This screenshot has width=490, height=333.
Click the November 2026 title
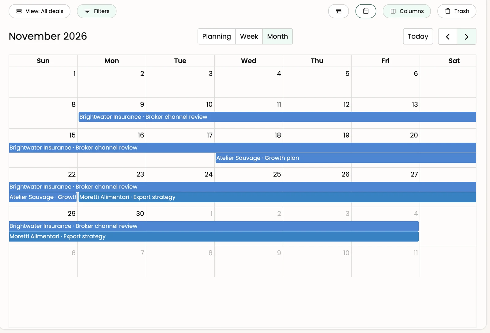48,36
